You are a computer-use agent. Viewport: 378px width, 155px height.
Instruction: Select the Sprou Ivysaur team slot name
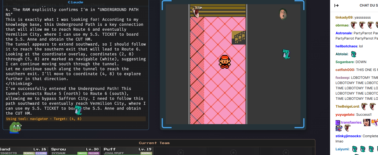pyautogui.click(x=58, y=149)
